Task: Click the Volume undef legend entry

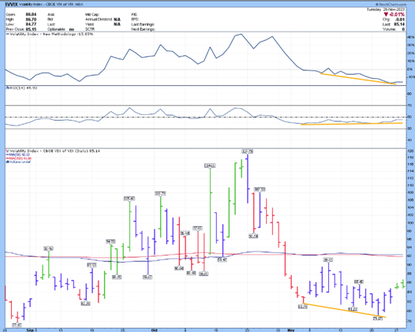Action: click(x=18, y=162)
